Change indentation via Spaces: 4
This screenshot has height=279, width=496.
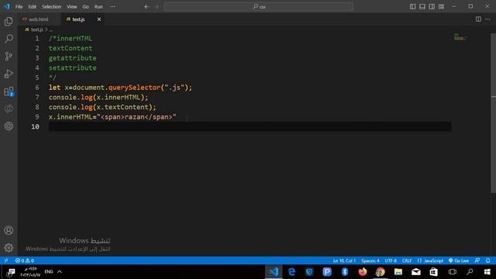[x=370, y=260]
